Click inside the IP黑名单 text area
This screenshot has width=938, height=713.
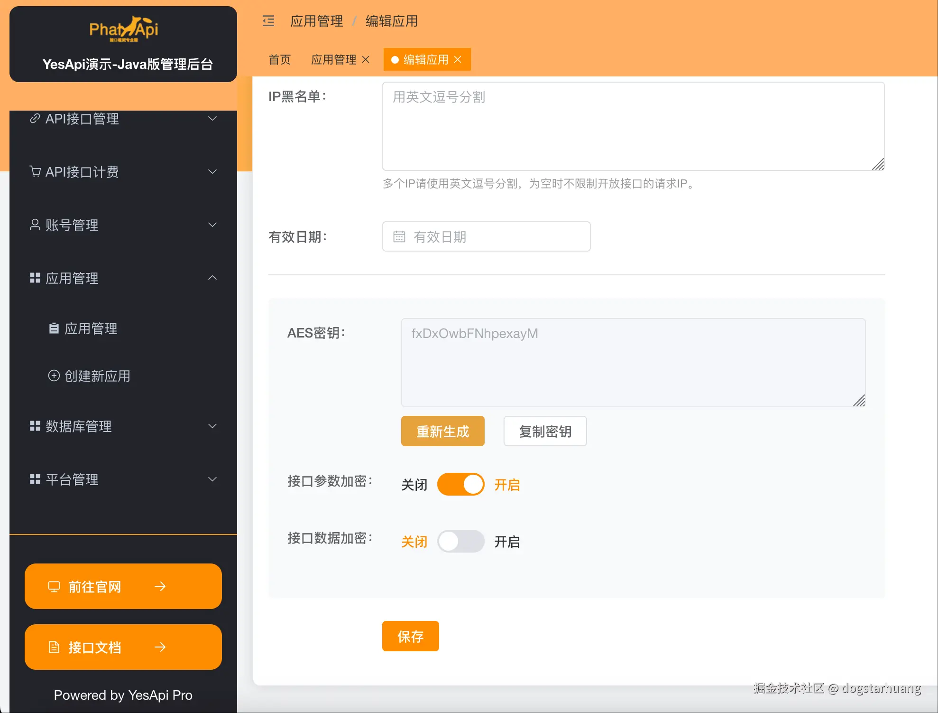pos(633,126)
